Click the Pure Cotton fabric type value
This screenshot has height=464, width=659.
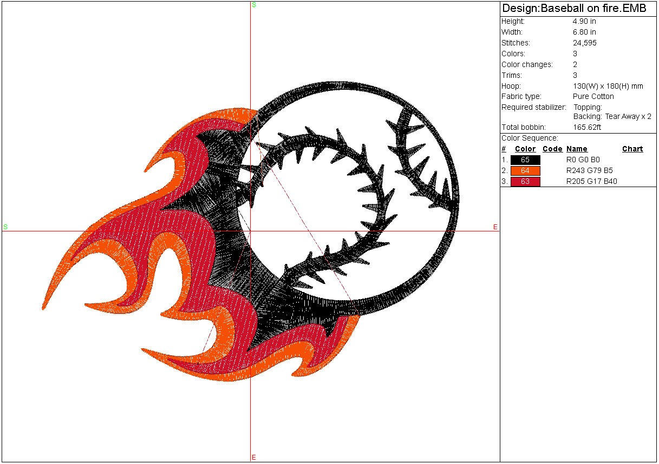point(593,97)
